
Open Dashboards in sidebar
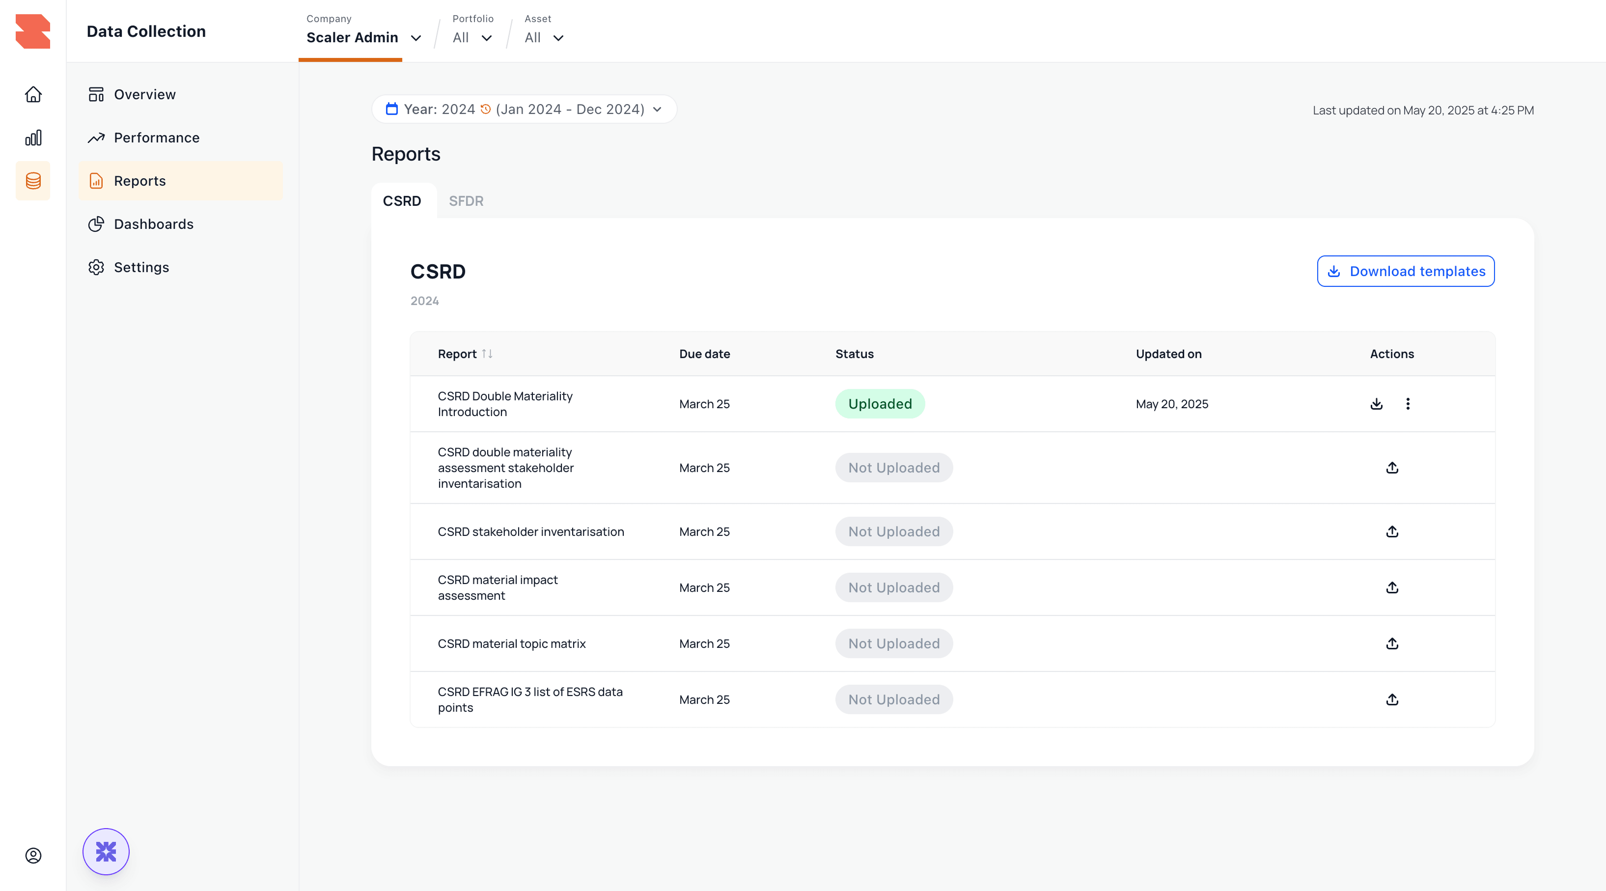(x=181, y=224)
